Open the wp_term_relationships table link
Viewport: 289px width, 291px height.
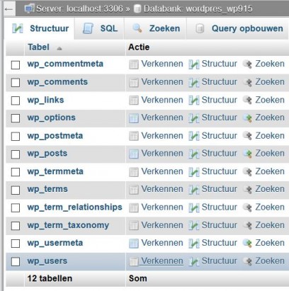point(74,207)
